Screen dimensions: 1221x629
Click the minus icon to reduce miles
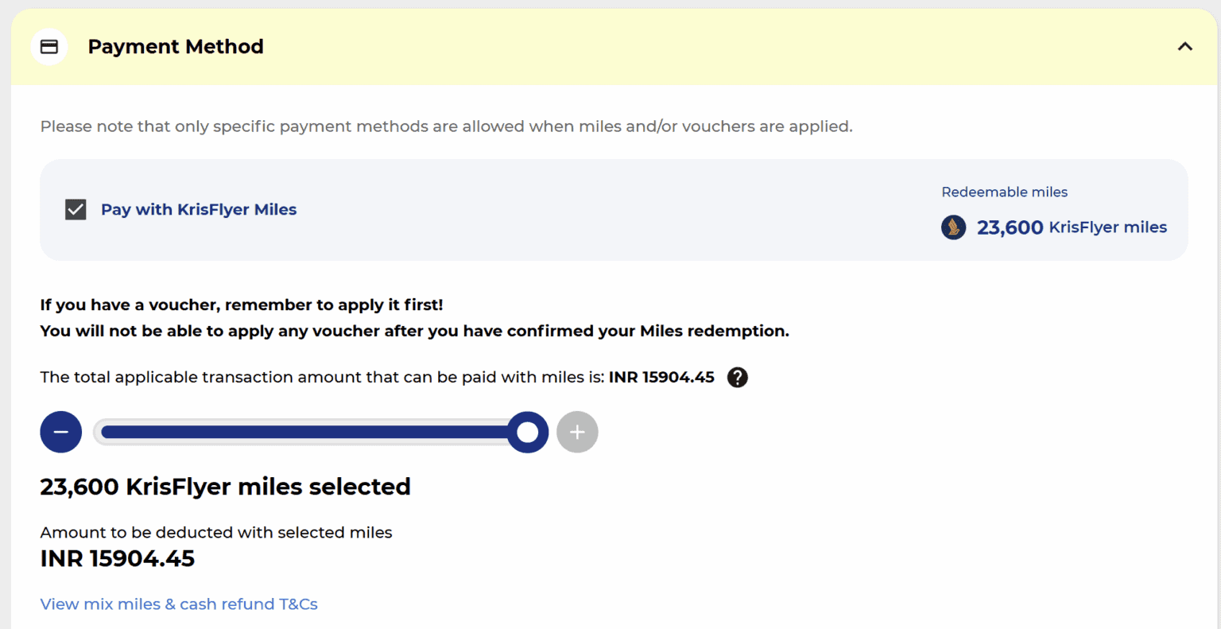point(60,432)
